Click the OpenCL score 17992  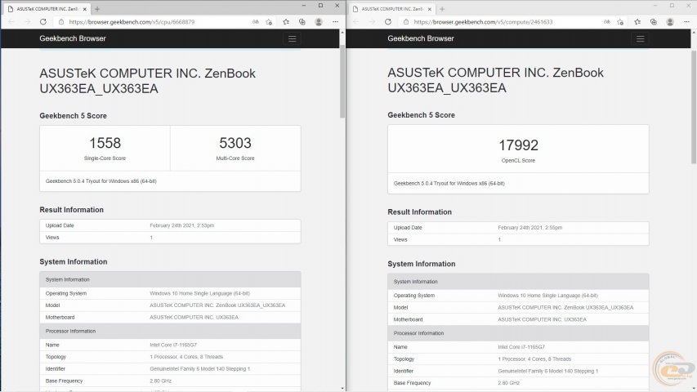pyautogui.click(x=518, y=145)
